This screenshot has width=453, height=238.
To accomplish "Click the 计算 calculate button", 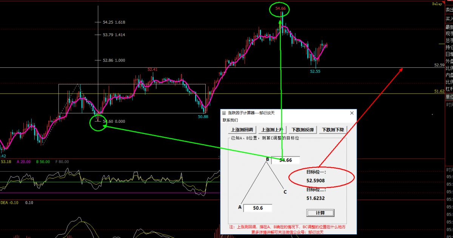I will (x=320, y=213).
